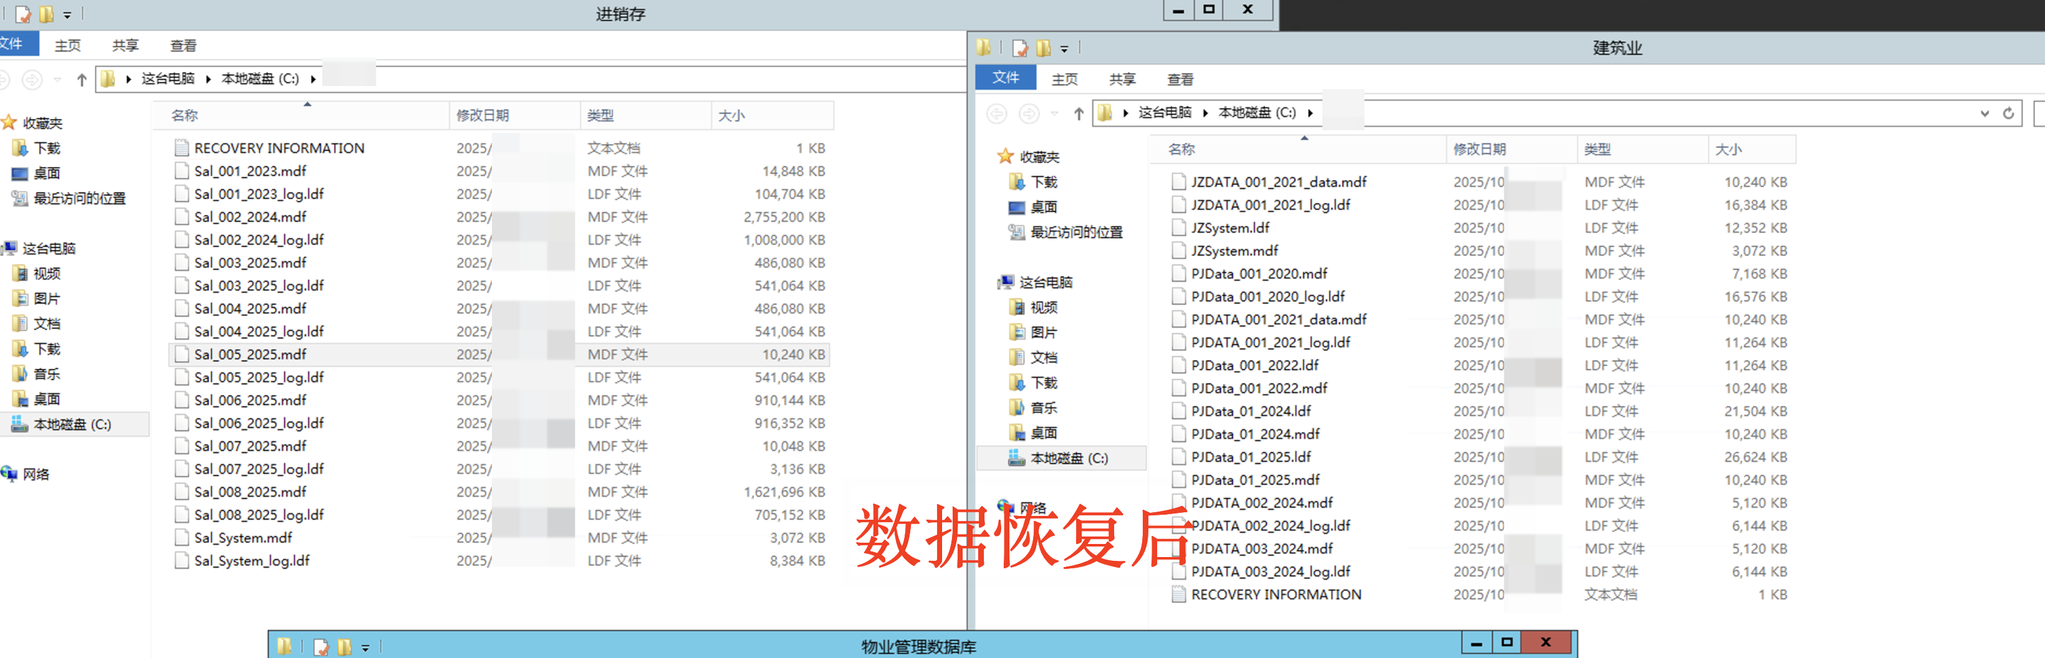Expand 这台电脑 breadcrumb arrow in 进销存
Image resolution: width=2045 pixels, height=658 pixels.
[208, 79]
